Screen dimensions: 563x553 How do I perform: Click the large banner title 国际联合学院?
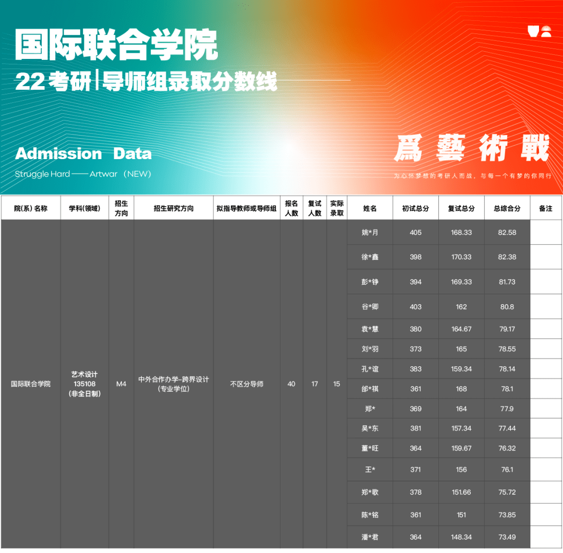[116, 45]
